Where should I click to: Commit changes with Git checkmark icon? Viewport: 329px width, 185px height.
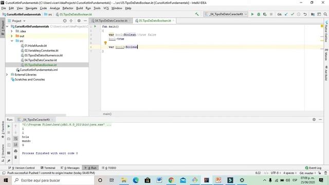tap(293, 14)
